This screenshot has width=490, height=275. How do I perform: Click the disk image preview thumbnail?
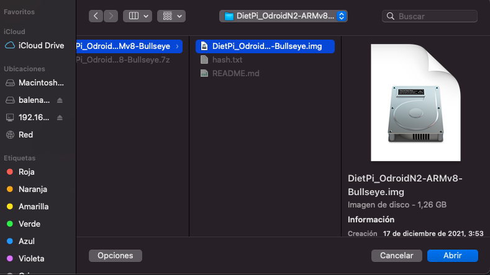click(x=415, y=102)
